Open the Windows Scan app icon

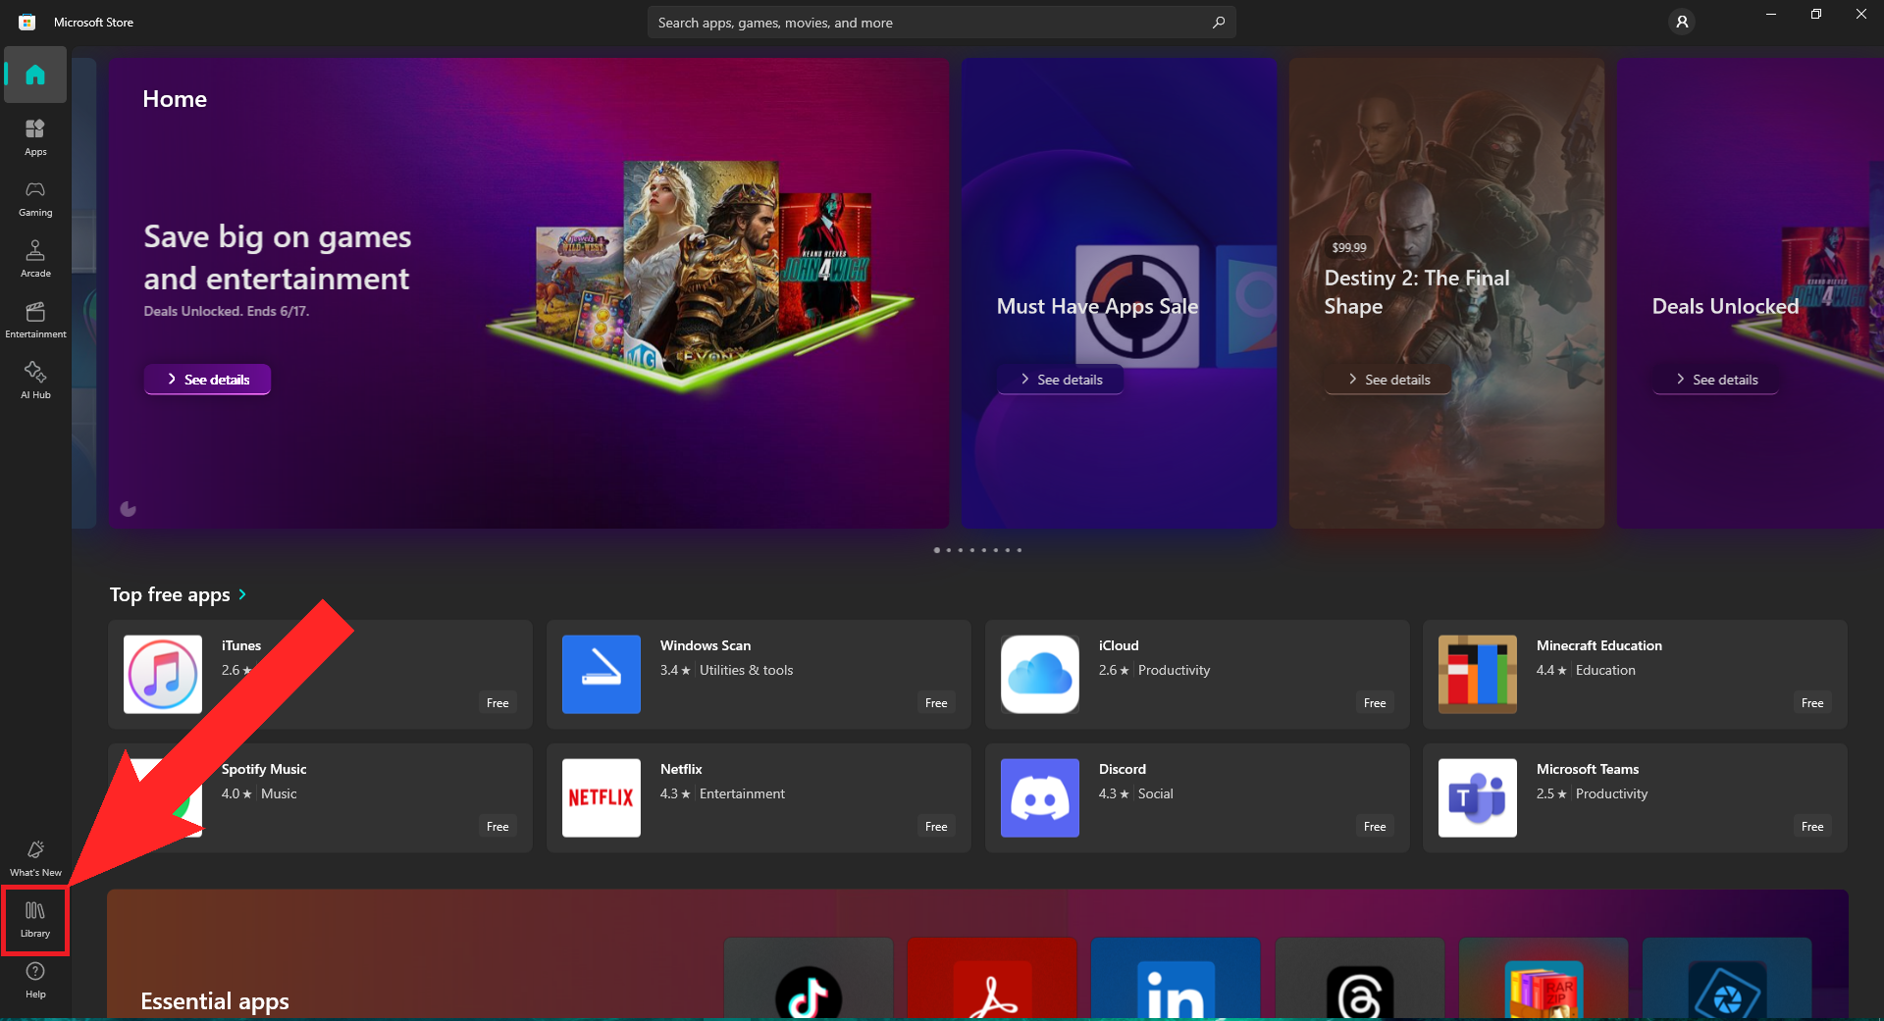click(602, 674)
